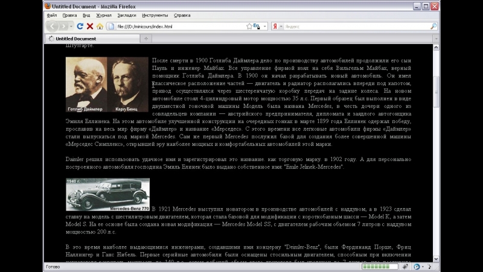
Task: Click the Firefox logo in the title bar
Action: (48, 6)
